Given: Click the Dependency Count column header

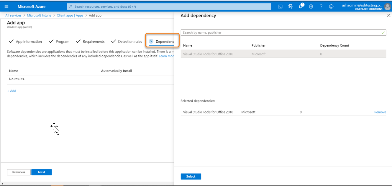Looking at the screenshot, I should 335,45.
